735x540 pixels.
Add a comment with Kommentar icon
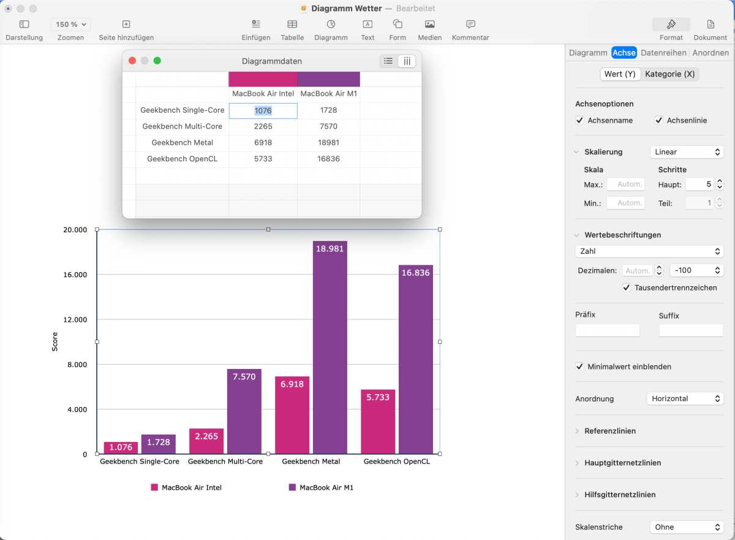pyautogui.click(x=470, y=25)
